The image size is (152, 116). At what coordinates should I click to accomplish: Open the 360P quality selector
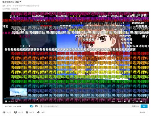point(113,101)
